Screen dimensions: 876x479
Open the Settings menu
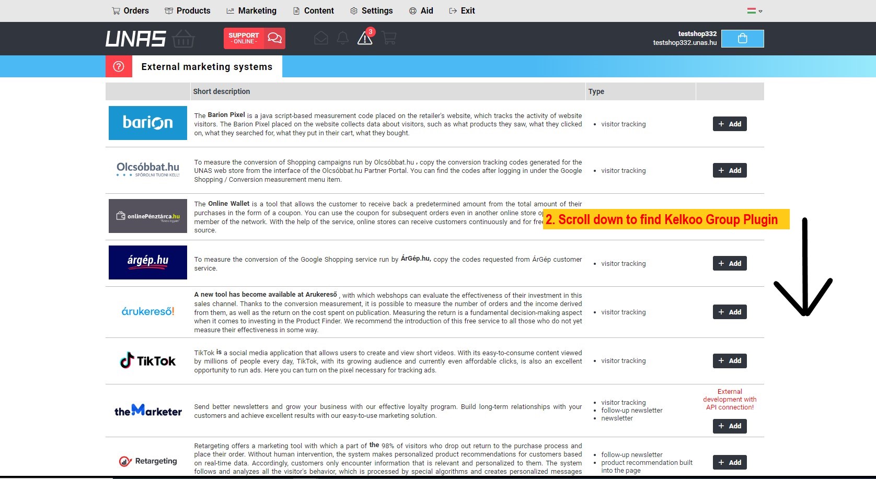[x=371, y=10]
